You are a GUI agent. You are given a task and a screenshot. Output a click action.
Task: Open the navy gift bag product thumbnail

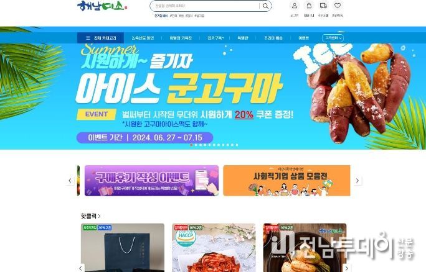point(123,248)
